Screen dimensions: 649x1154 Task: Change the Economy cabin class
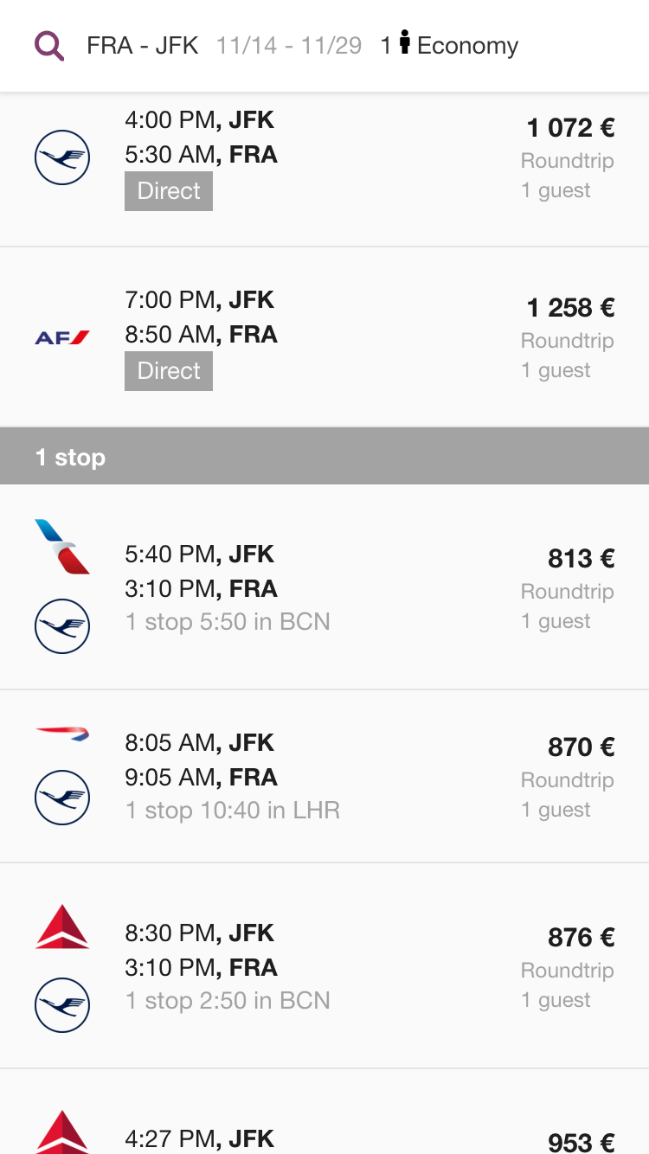(x=467, y=46)
